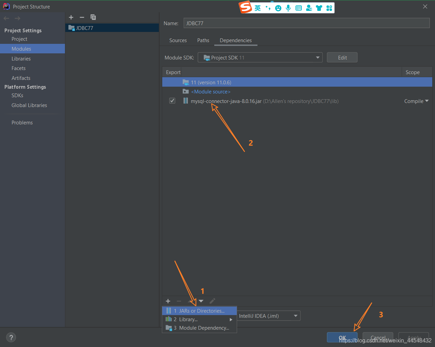Select the JDBC77 module in list

pyautogui.click(x=112, y=28)
